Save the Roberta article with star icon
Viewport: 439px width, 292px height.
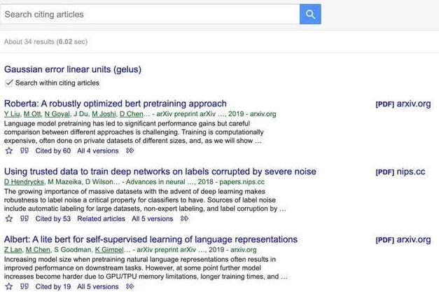9,151
